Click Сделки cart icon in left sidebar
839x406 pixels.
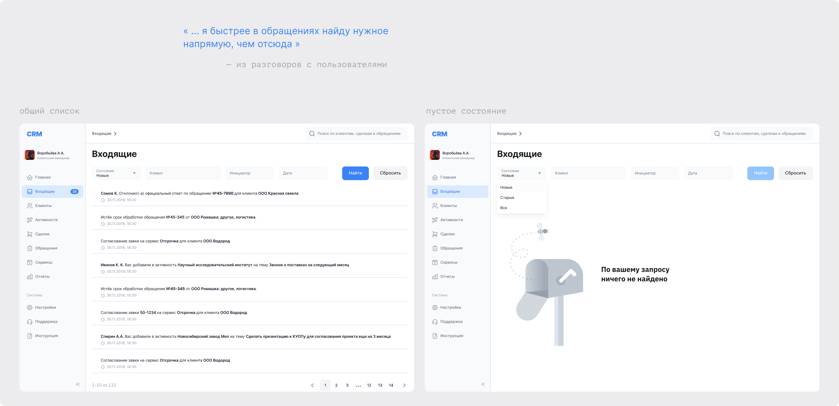30,234
